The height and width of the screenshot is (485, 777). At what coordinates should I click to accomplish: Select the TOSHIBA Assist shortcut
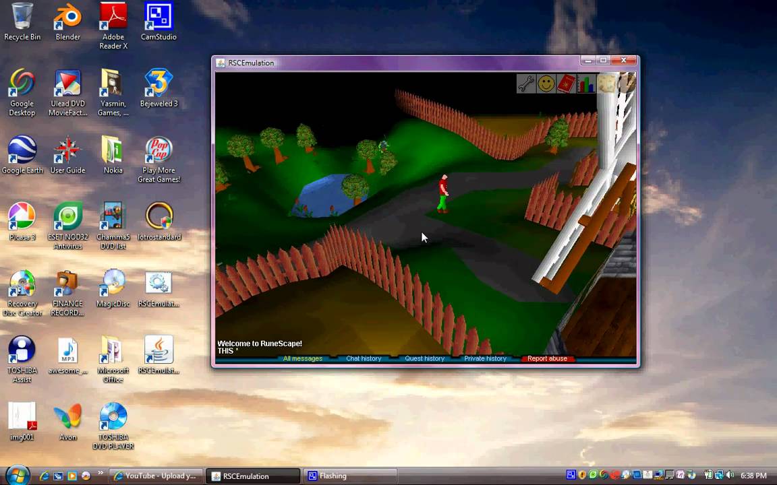[x=22, y=359]
